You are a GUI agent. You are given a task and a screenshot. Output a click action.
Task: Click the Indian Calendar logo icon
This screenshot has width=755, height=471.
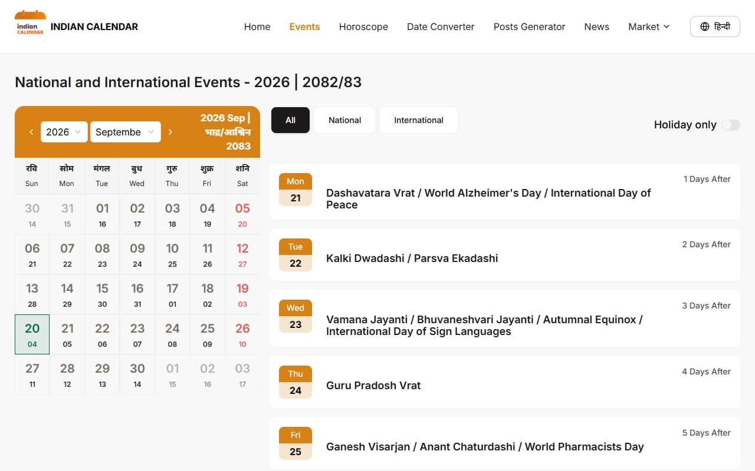[30, 26]
